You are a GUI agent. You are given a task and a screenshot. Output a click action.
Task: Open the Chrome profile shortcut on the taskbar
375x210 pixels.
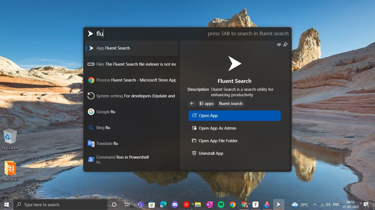tap(244, 205)
